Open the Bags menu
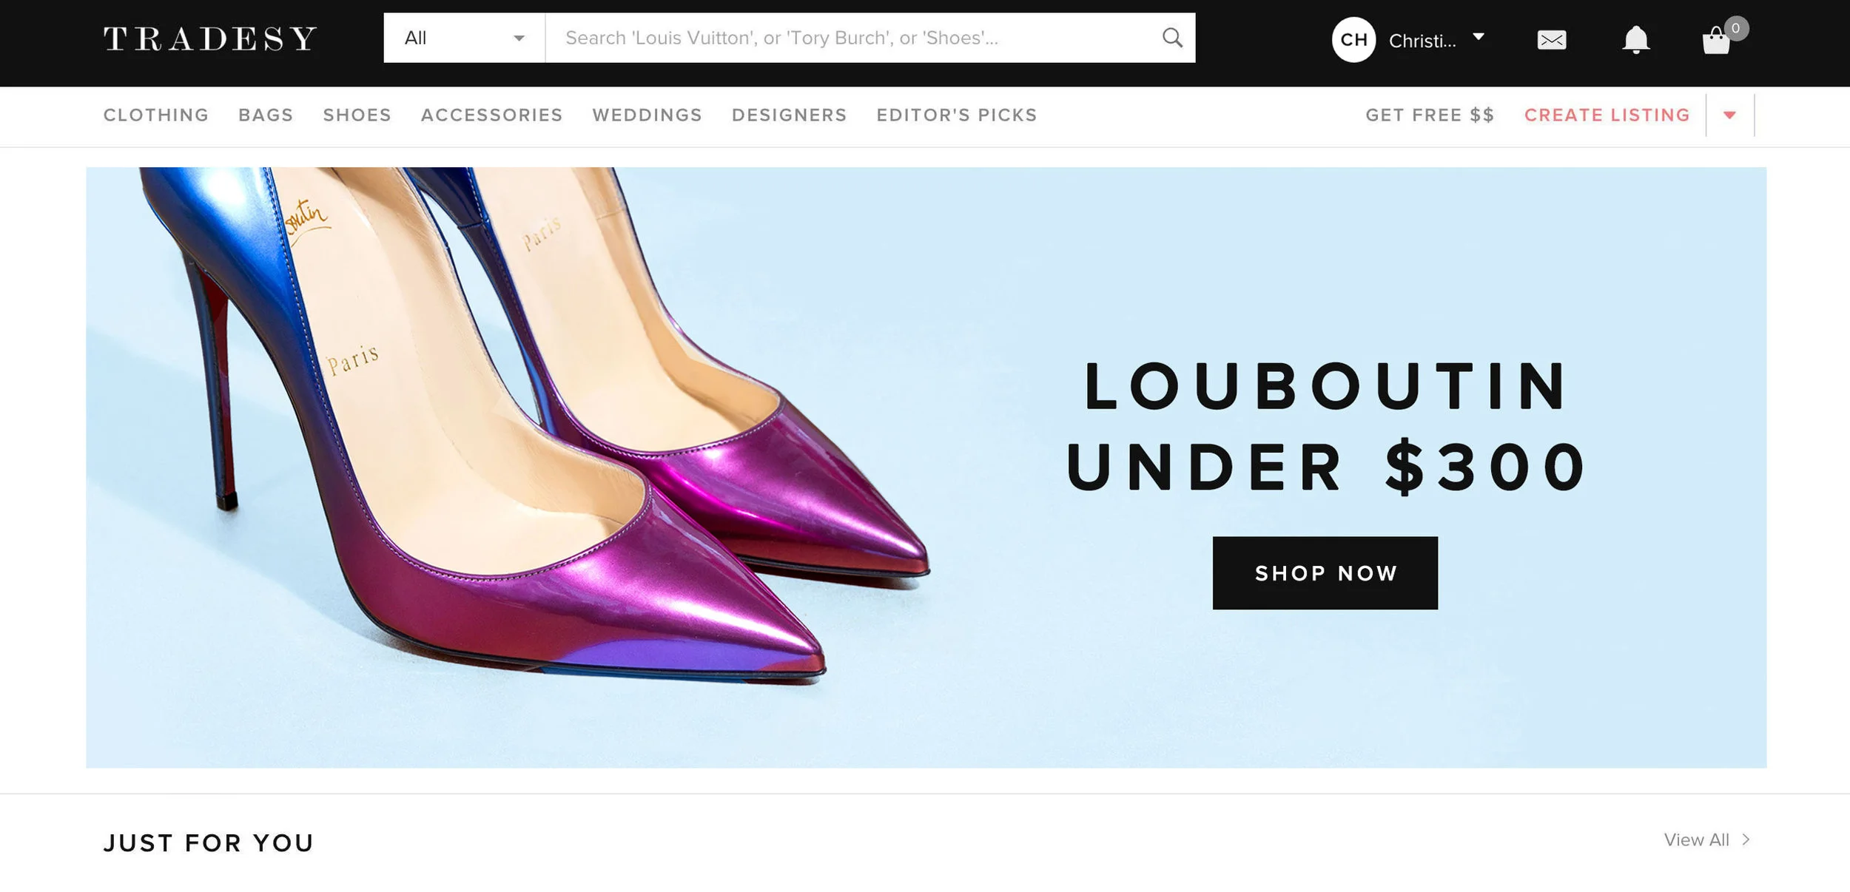Viewport: 1850px width, 892px height. point(266,115)
